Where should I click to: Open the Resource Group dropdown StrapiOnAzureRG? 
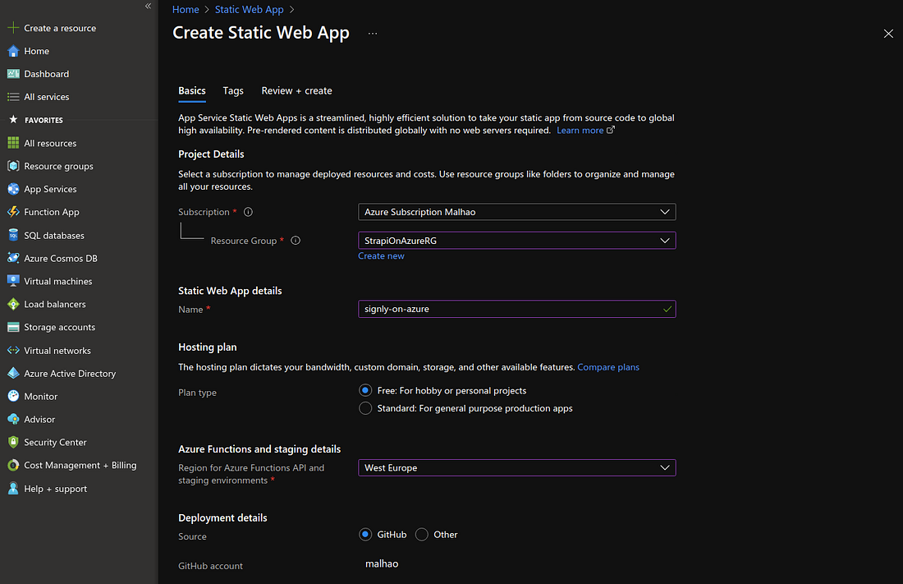tap(516, 241)
